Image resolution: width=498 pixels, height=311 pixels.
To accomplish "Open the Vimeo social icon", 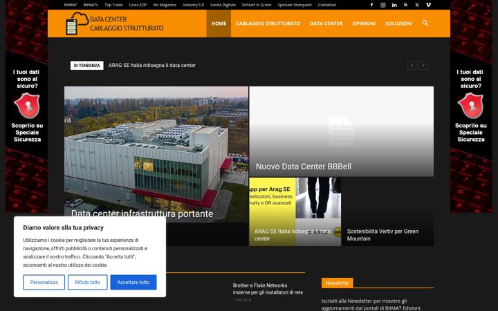I will (x=428, y=5).
